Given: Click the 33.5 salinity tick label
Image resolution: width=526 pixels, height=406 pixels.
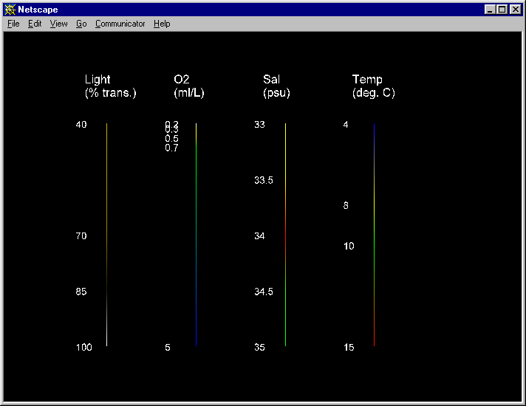Looking at the screenshot, I should coord(264,180).
